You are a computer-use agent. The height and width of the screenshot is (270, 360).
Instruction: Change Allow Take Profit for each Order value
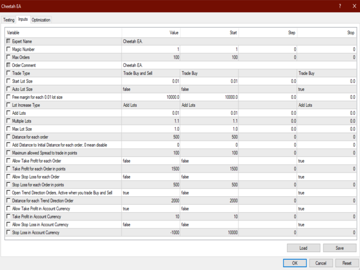[151, 161]
